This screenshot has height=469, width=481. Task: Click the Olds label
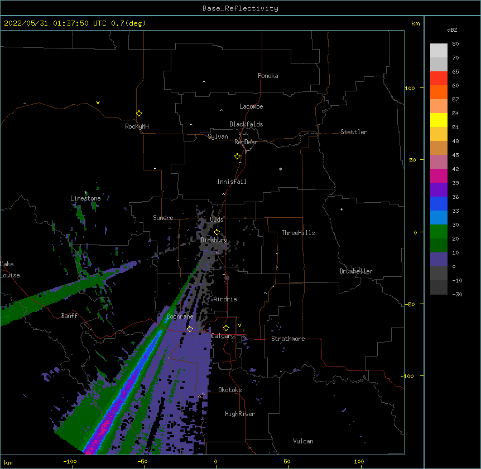[217, 219]
